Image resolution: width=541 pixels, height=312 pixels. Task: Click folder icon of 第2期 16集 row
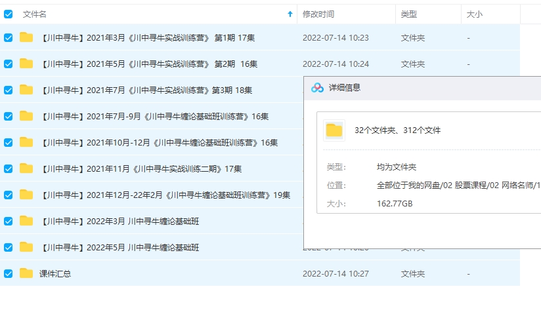coord(26,64)
